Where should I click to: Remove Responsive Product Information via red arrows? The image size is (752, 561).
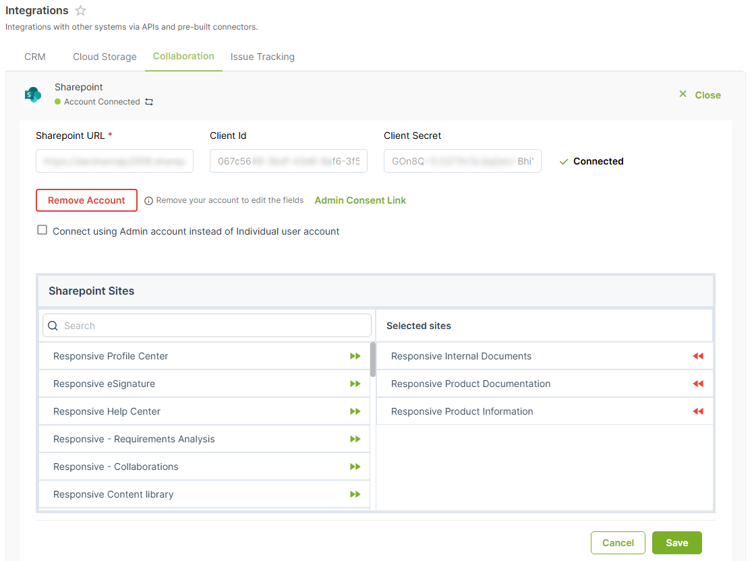coord(698,411)
